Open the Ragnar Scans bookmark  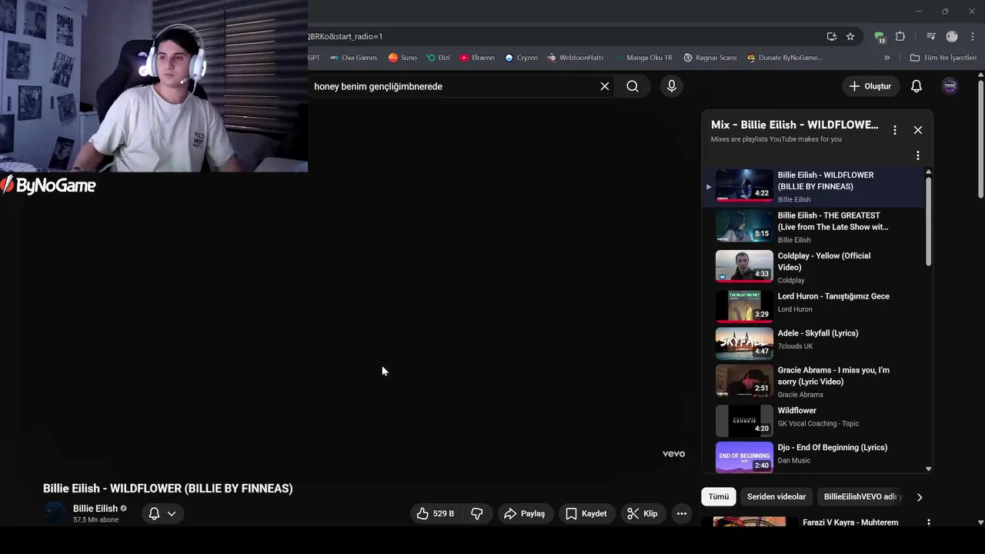710,58
